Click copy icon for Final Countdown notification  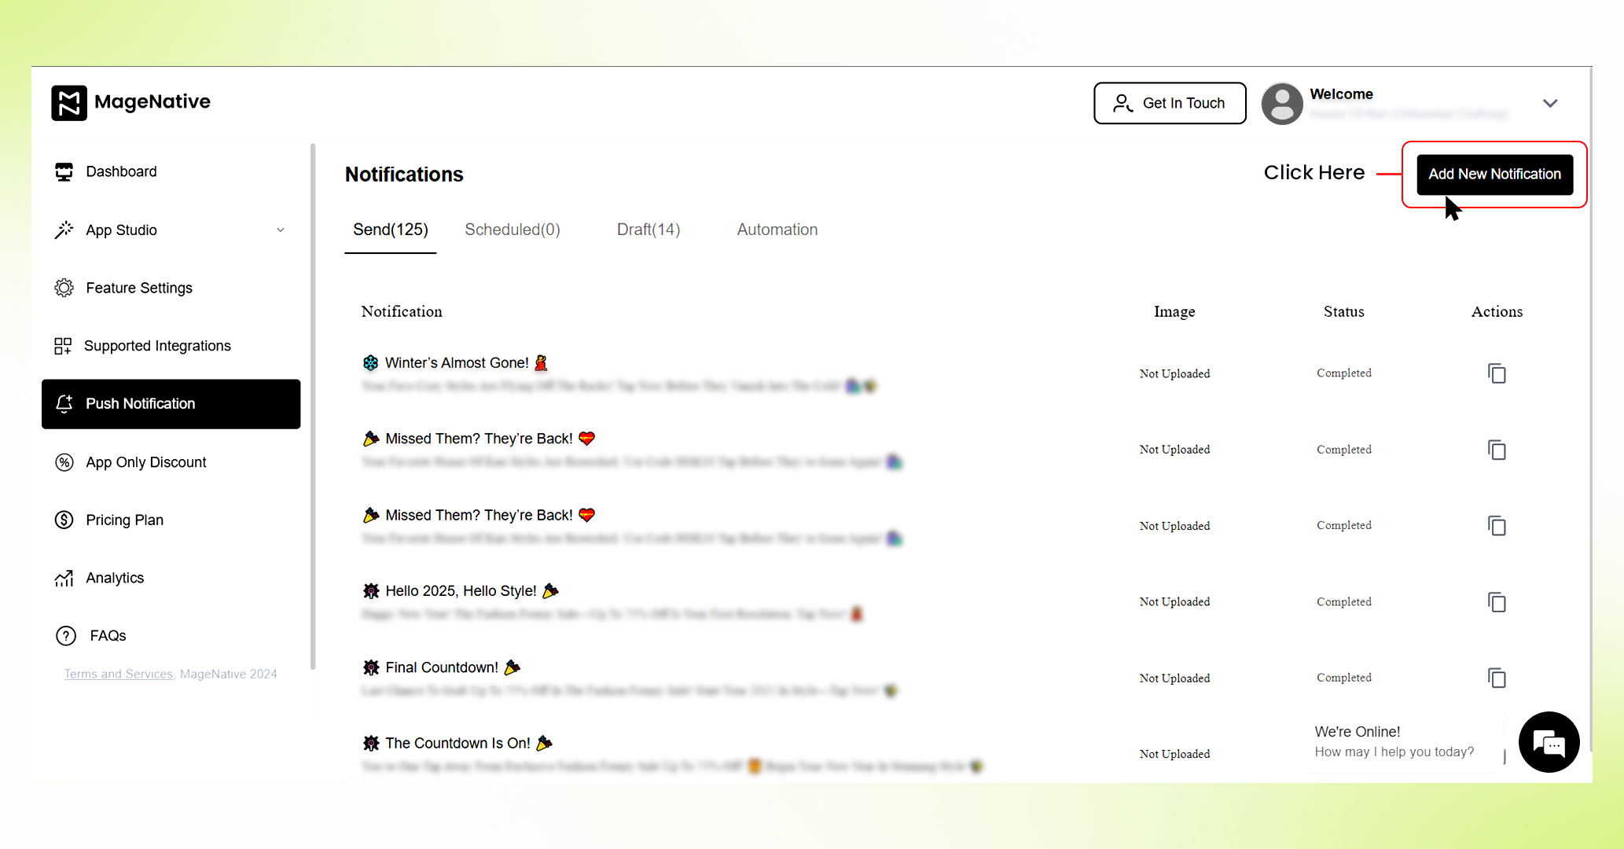click(x=1497, y=678)
